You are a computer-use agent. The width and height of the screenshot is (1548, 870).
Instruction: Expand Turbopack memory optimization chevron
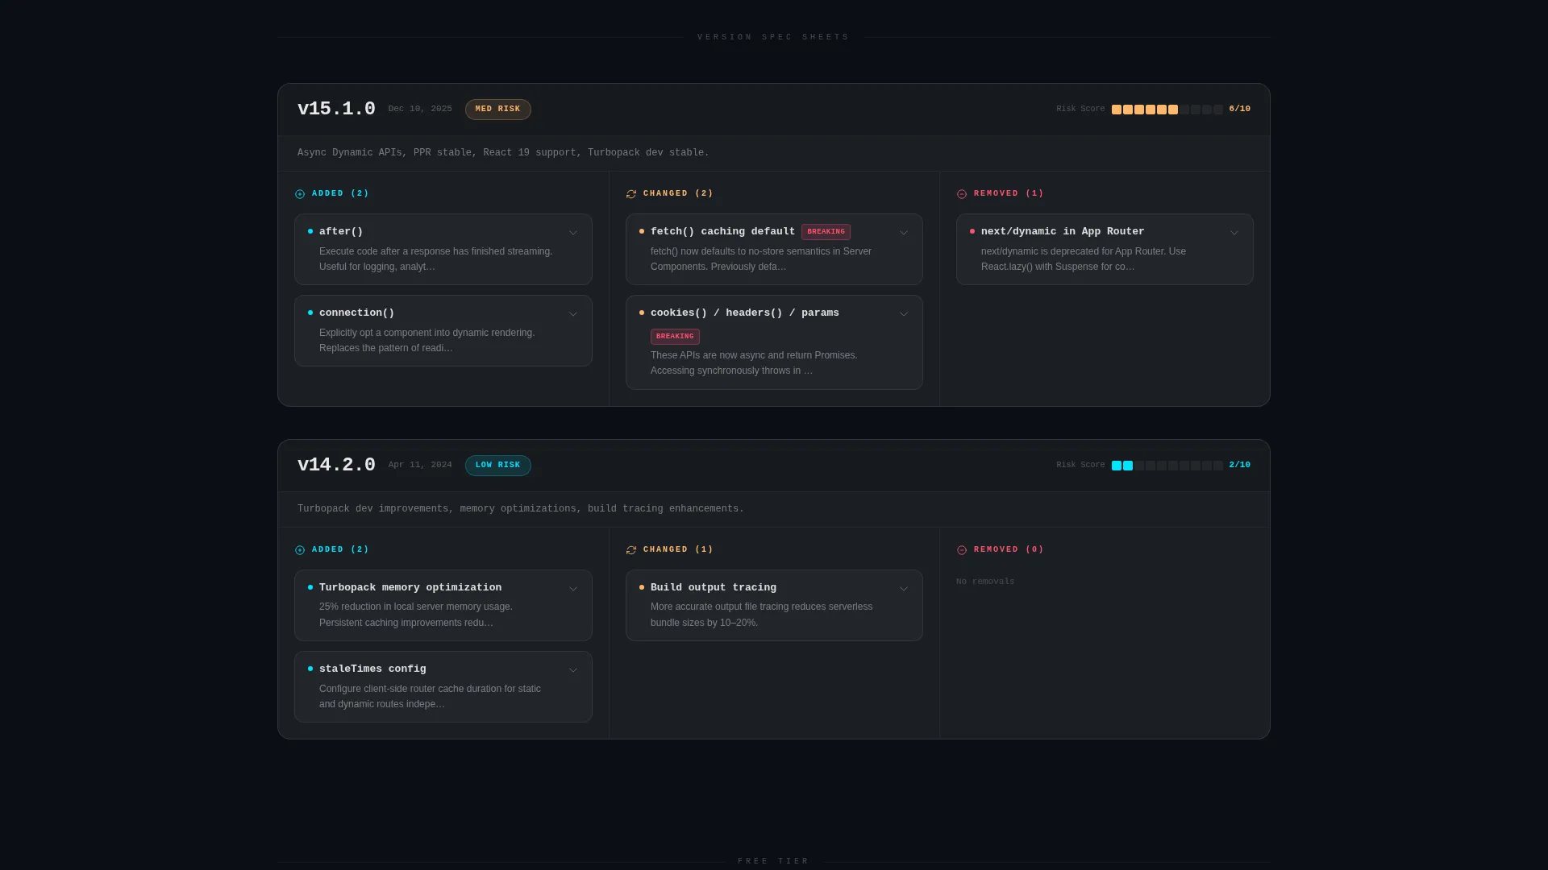[573, 589]
